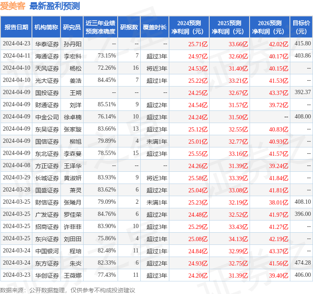Select the 东吴证券 institution cell
Image resolution: width=313 pixels, height=294 pixels.
coord(47,129)
